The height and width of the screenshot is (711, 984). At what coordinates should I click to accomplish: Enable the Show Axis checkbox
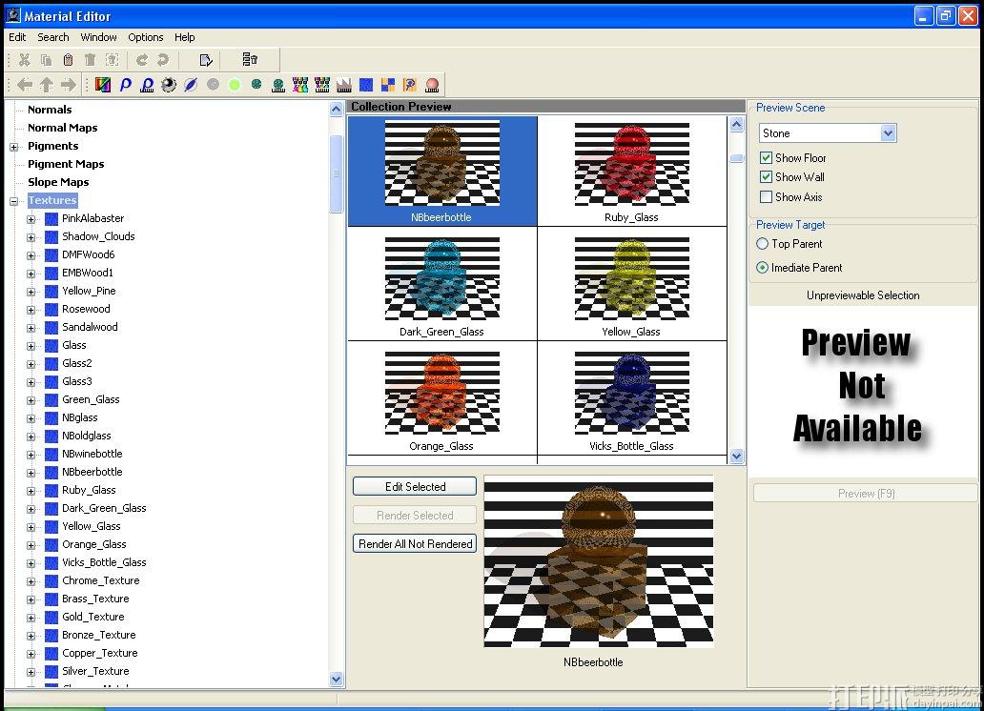[x=766, y=196]
